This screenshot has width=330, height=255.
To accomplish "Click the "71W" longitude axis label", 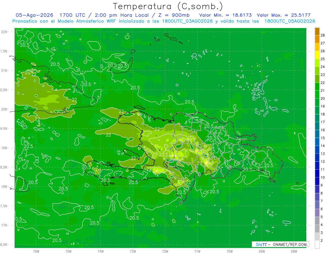I will tap(197, 251).
